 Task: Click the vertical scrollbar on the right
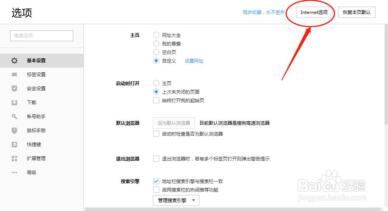point(386,75)
